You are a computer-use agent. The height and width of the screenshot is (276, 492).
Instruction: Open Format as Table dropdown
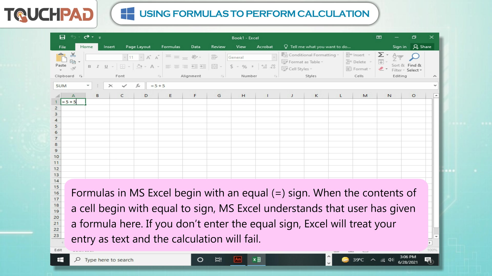click(x=302, y=62)
